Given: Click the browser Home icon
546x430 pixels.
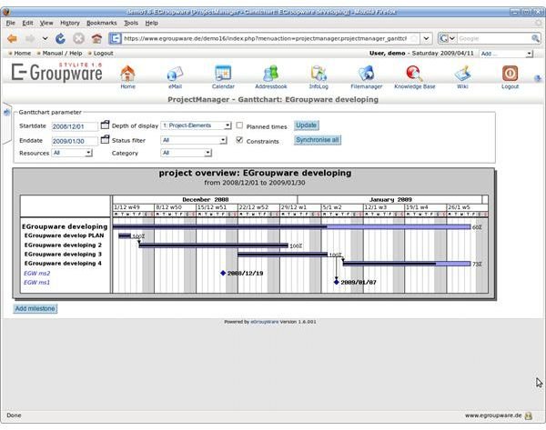Looking at the screenshot, I should (96, 38).
